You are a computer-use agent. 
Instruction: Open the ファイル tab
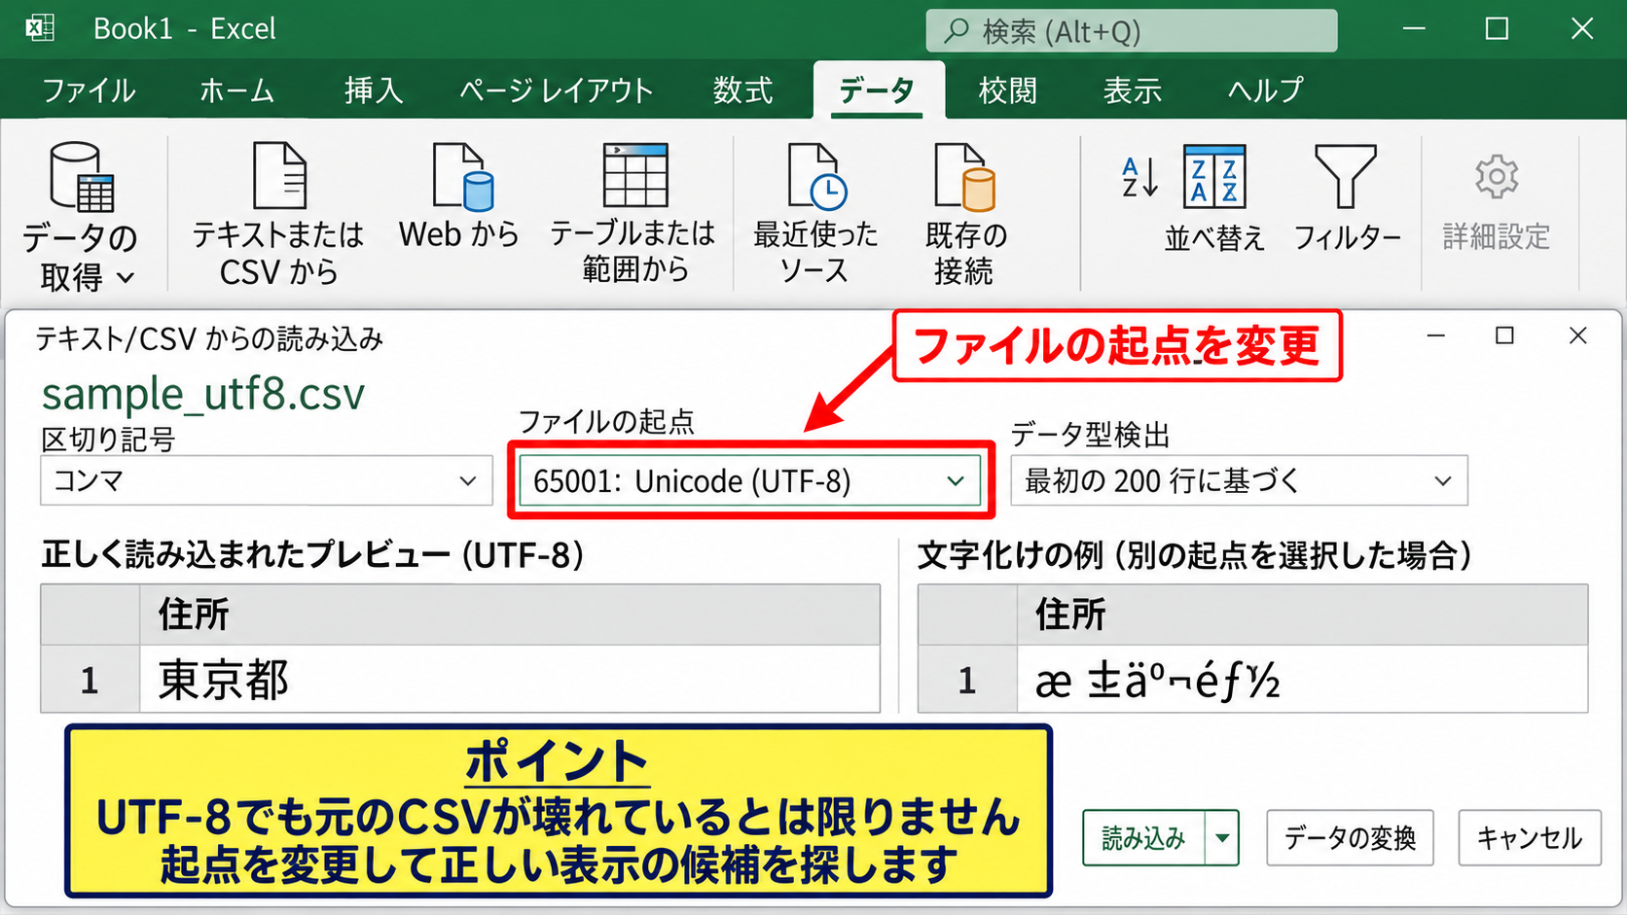click(89, 90)
